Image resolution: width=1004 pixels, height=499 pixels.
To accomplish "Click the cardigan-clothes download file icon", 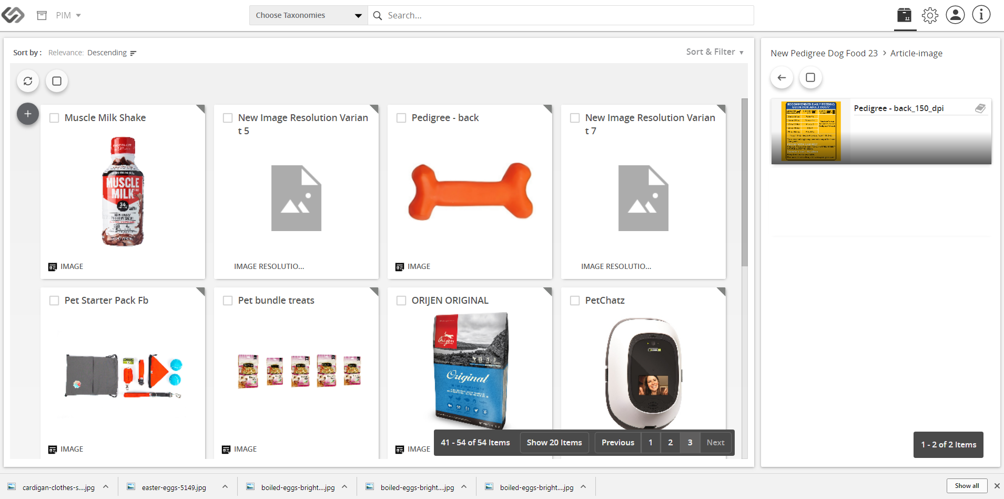I will pyautogui.click(x=12, y=487).
